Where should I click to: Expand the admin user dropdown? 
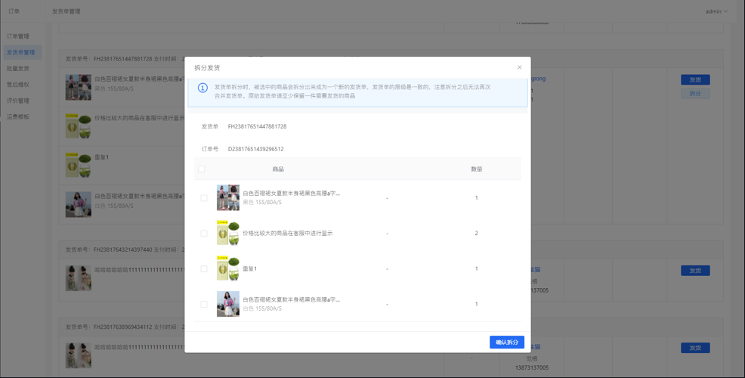click(x=716, y=11)
